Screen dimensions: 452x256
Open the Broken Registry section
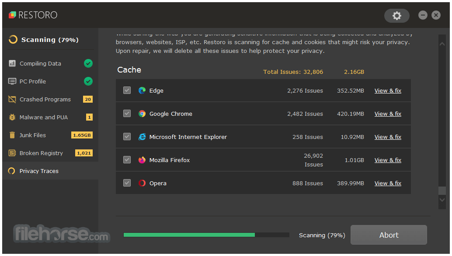click(50, 153)
